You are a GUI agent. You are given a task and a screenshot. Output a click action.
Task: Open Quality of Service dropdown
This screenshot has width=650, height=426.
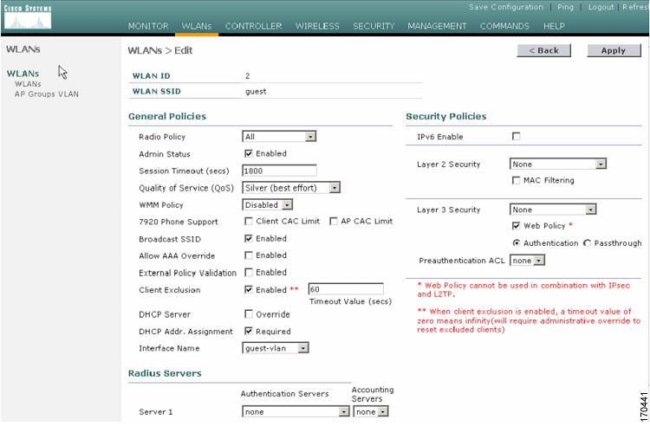point(291,188)
